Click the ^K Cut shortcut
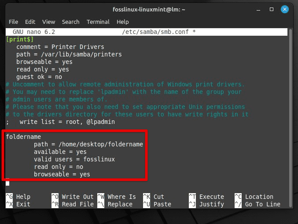Image resolution: width=298 pixels, height=224 pixels. click(x=154, y=197)
